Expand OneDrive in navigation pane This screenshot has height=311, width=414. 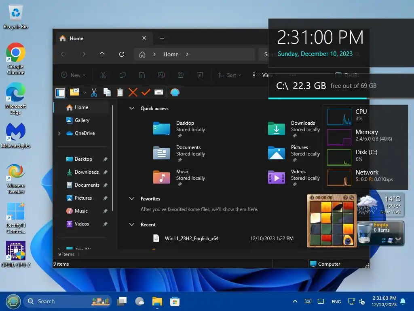click(x=59, y=133)
